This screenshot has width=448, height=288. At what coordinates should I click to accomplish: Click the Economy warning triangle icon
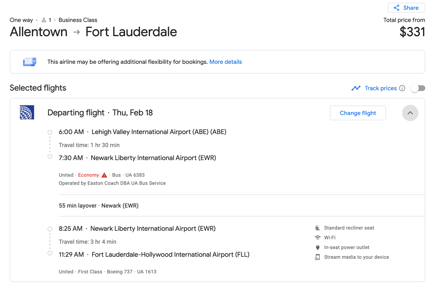pyautogui.click(x=104, y=175)
